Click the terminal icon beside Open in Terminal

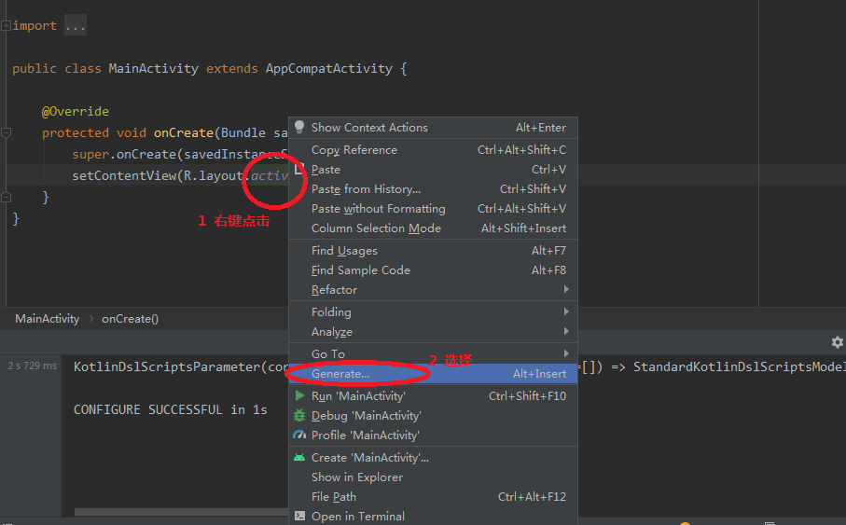pos(299,516)
